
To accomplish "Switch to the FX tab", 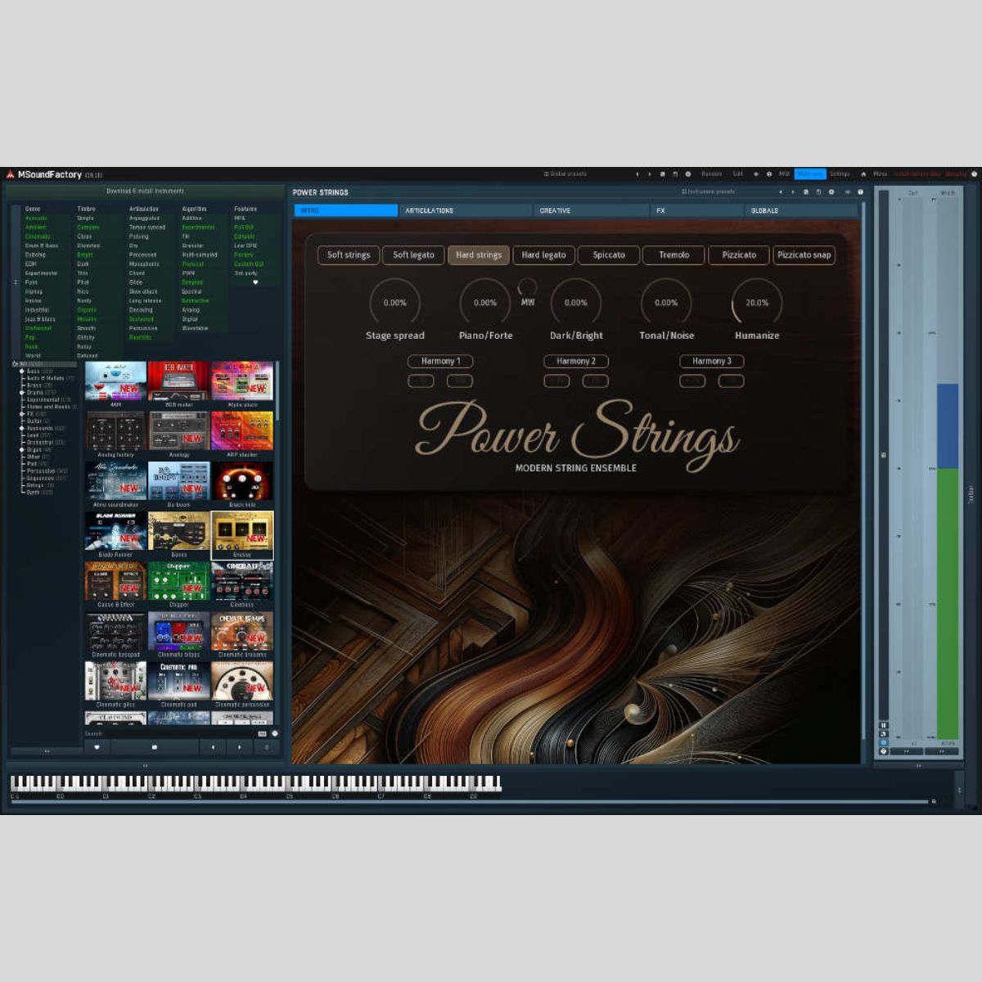I will (x=697, y=210).
